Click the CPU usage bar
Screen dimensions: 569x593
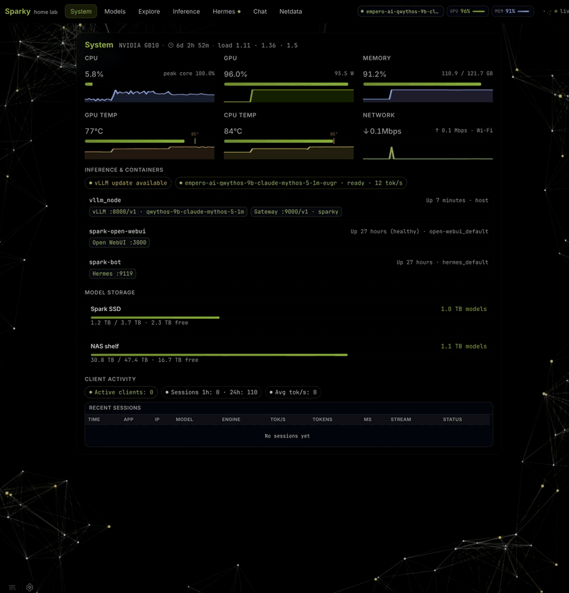click(150, 84)
